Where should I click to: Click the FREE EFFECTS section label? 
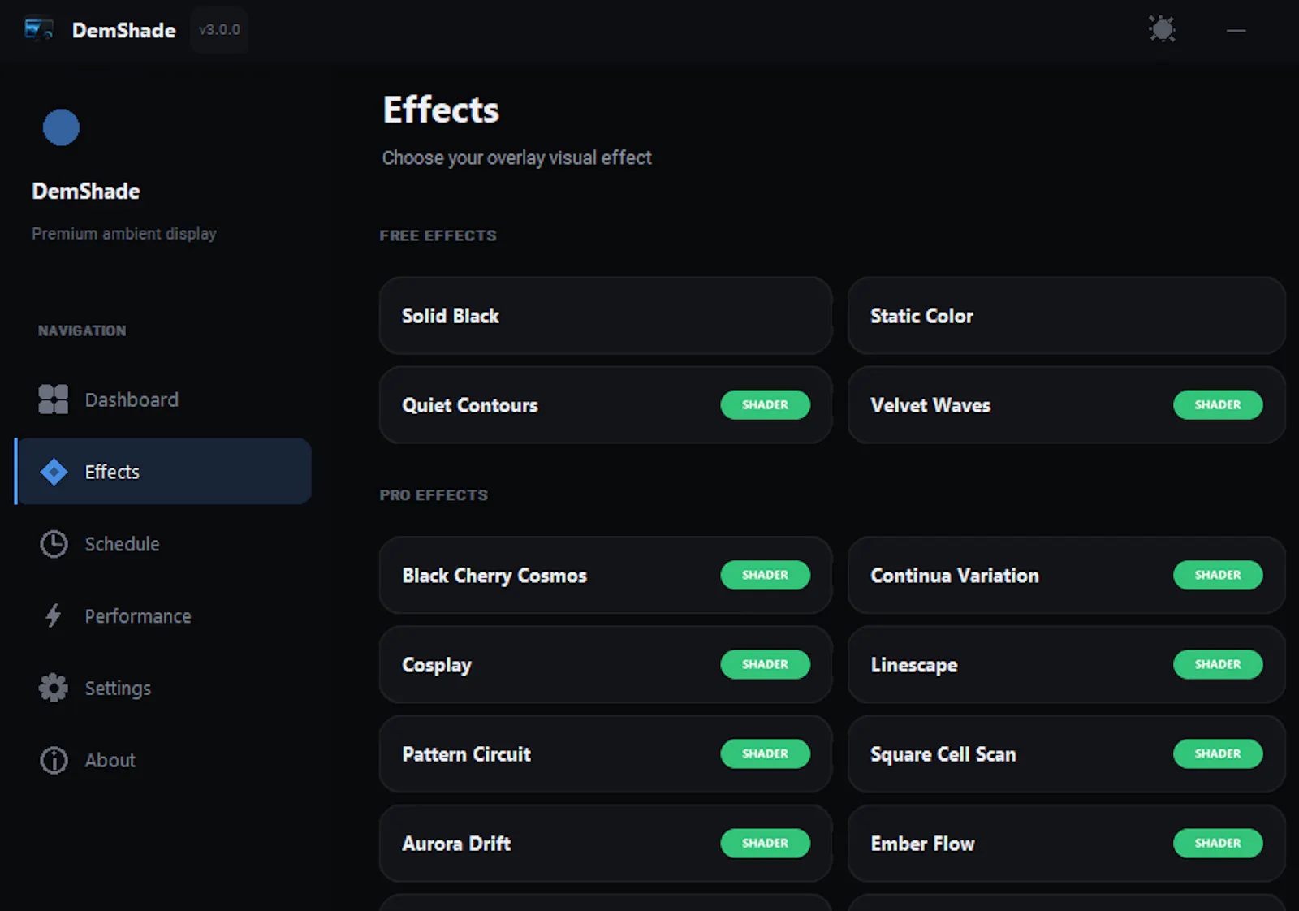438,235
